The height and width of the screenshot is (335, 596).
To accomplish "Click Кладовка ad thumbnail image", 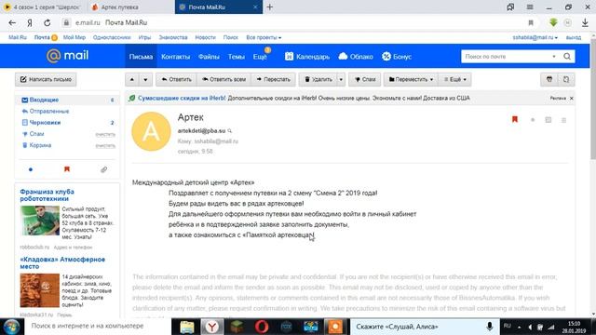I will click(39, 290).
